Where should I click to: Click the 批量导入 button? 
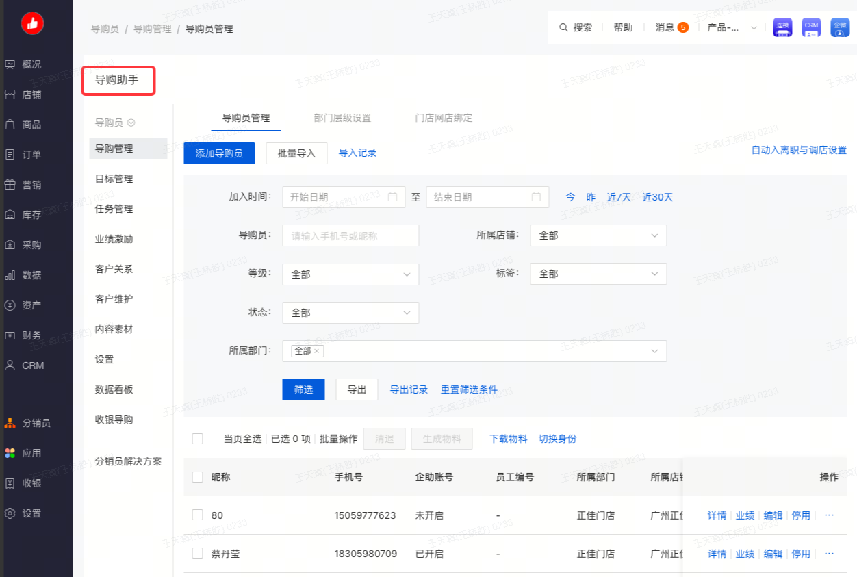coord(296,153)
